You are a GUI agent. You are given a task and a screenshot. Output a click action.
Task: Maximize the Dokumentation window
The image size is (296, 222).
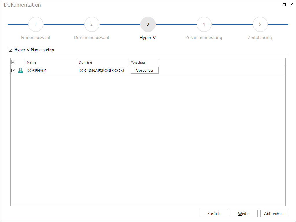284,5
